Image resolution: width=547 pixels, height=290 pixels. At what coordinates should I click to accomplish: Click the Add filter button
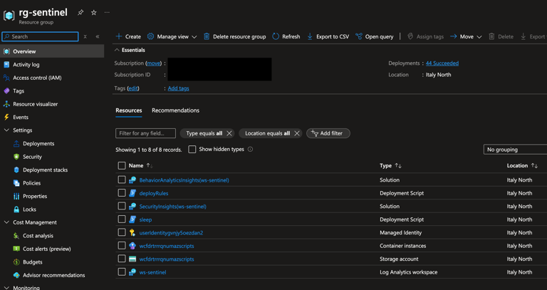click(x=328, y=133)
